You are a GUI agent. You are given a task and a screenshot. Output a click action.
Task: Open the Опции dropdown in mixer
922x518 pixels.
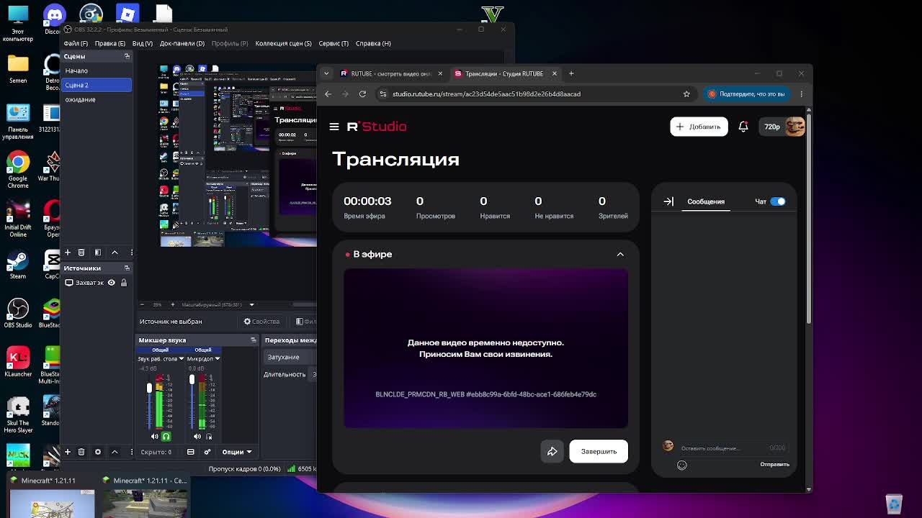(237, 452)
